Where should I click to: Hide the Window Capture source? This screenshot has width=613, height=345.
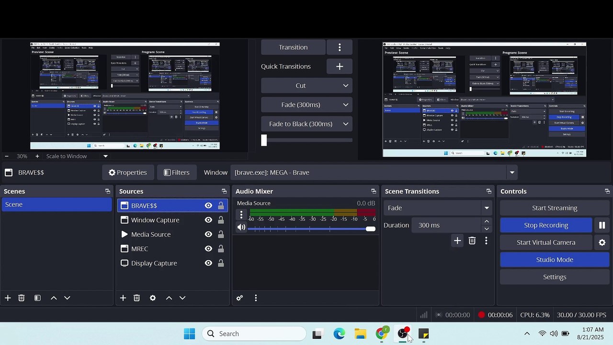tap(208, 220)
